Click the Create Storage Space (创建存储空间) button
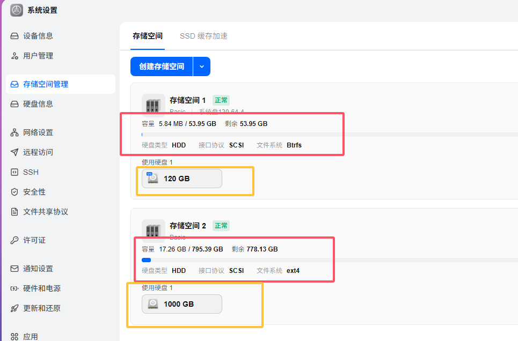Image resolution: width=518 pixels, height=341 pixels. click(x=162, y=66)
